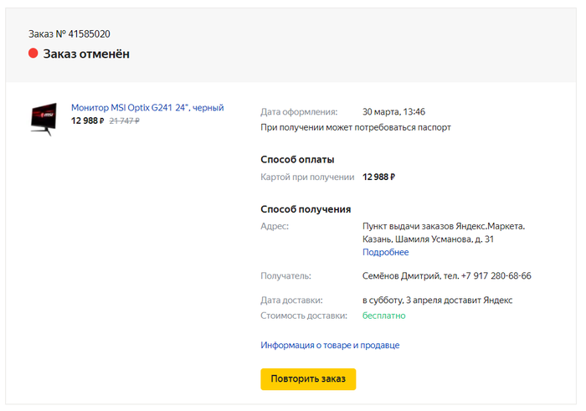
Task: Click the MSI monitor product thumbnail
Action: click(44, 117)
